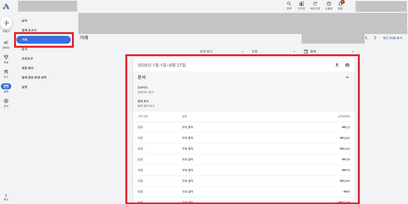408x204 pixels.
Task: Click the 법적 문서 label
Action: point(143,101)
